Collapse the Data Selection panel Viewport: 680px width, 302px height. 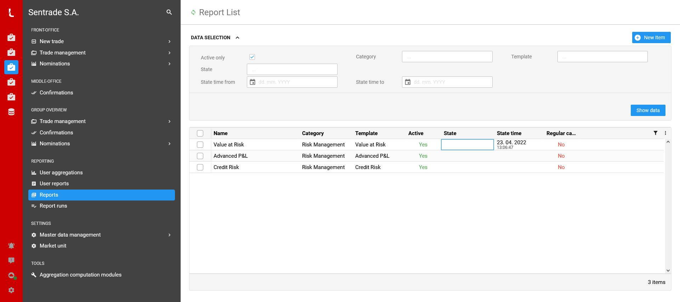point(237,37)
